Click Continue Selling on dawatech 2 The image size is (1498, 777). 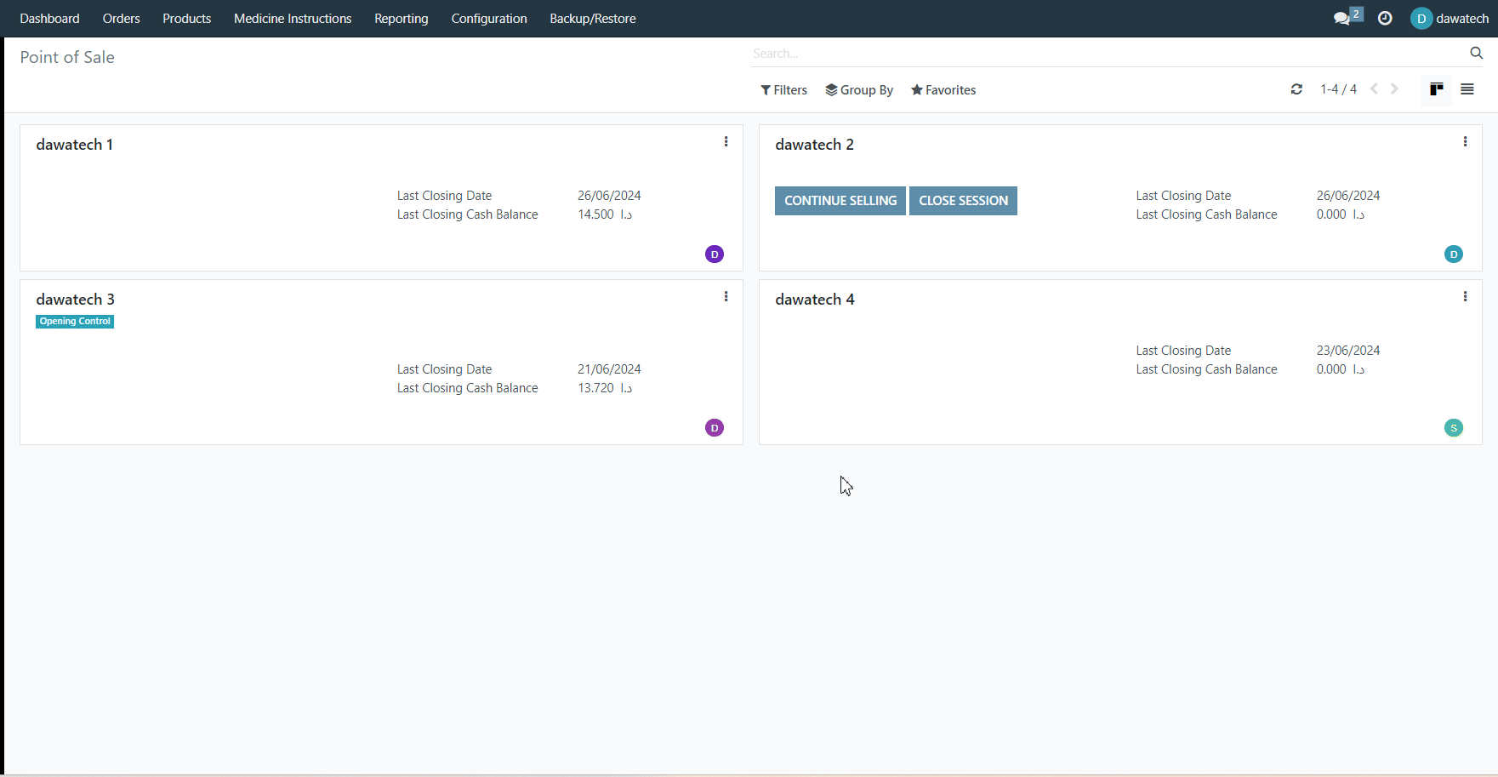tap(840, 201)
